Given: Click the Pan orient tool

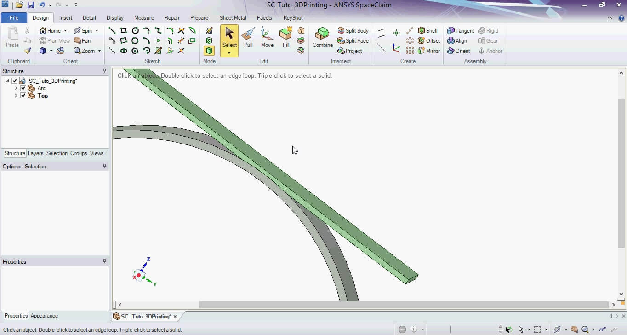Looking at the screenshot, I should 82,41.
